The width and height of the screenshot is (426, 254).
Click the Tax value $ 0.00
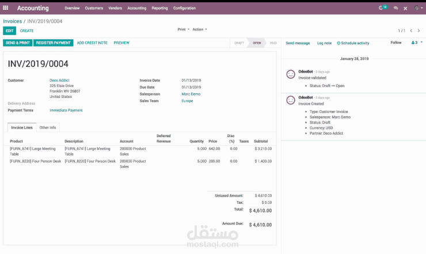[x=267, y=202]
